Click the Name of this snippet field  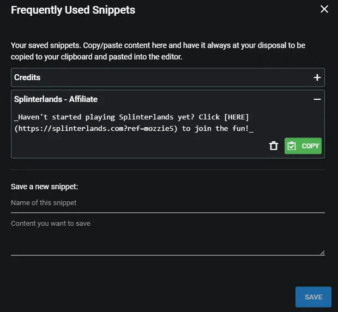(x=168, y=203)
